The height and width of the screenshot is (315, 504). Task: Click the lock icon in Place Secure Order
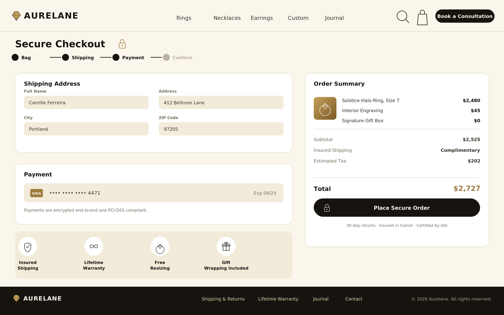pyautogui.click(x=327, y=208)
